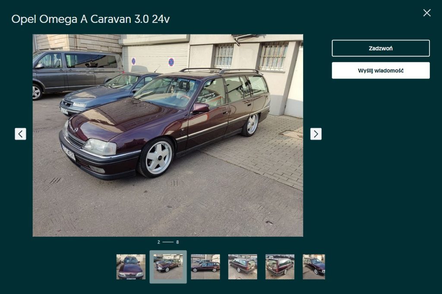This screenshot has height=294, width=442.
Task: Open Wyślij wiadomość to message seller
Action: 381,70
